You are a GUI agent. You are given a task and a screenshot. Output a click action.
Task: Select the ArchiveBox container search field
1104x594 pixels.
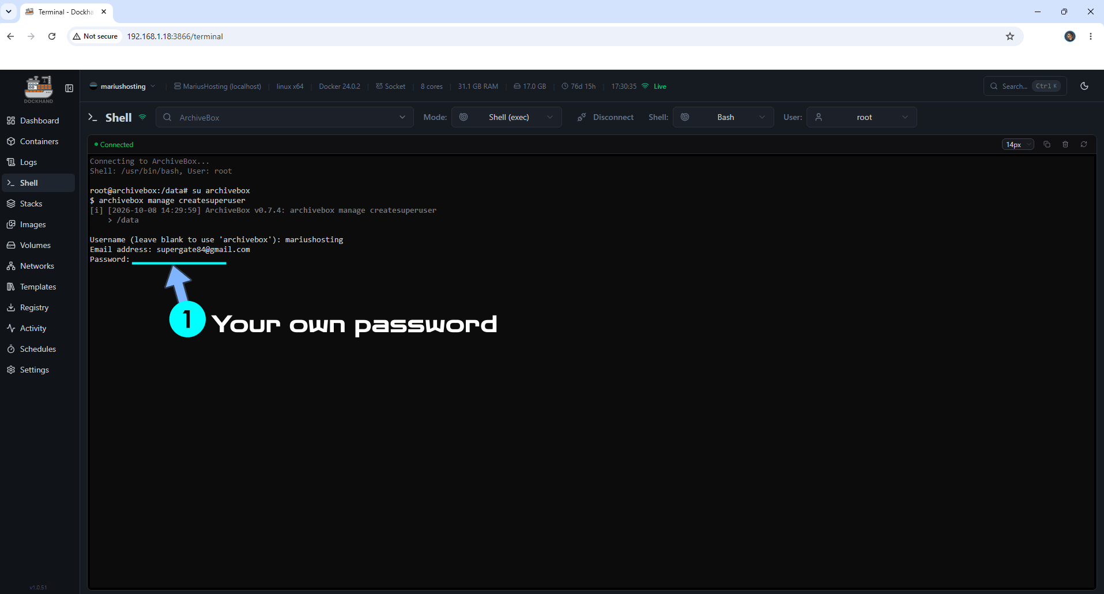coord(285,117)
